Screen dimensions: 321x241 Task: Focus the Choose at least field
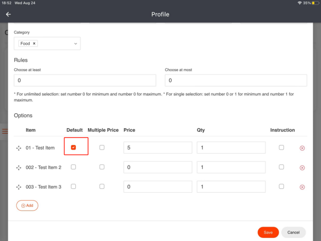85,80
